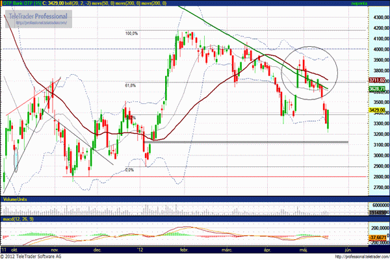390x260 pixels.
Task: Click the 3800,00 price axis label
Action: coord(381,71)
